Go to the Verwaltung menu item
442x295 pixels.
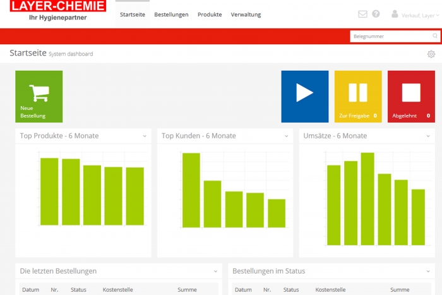[x=246, y=15]
